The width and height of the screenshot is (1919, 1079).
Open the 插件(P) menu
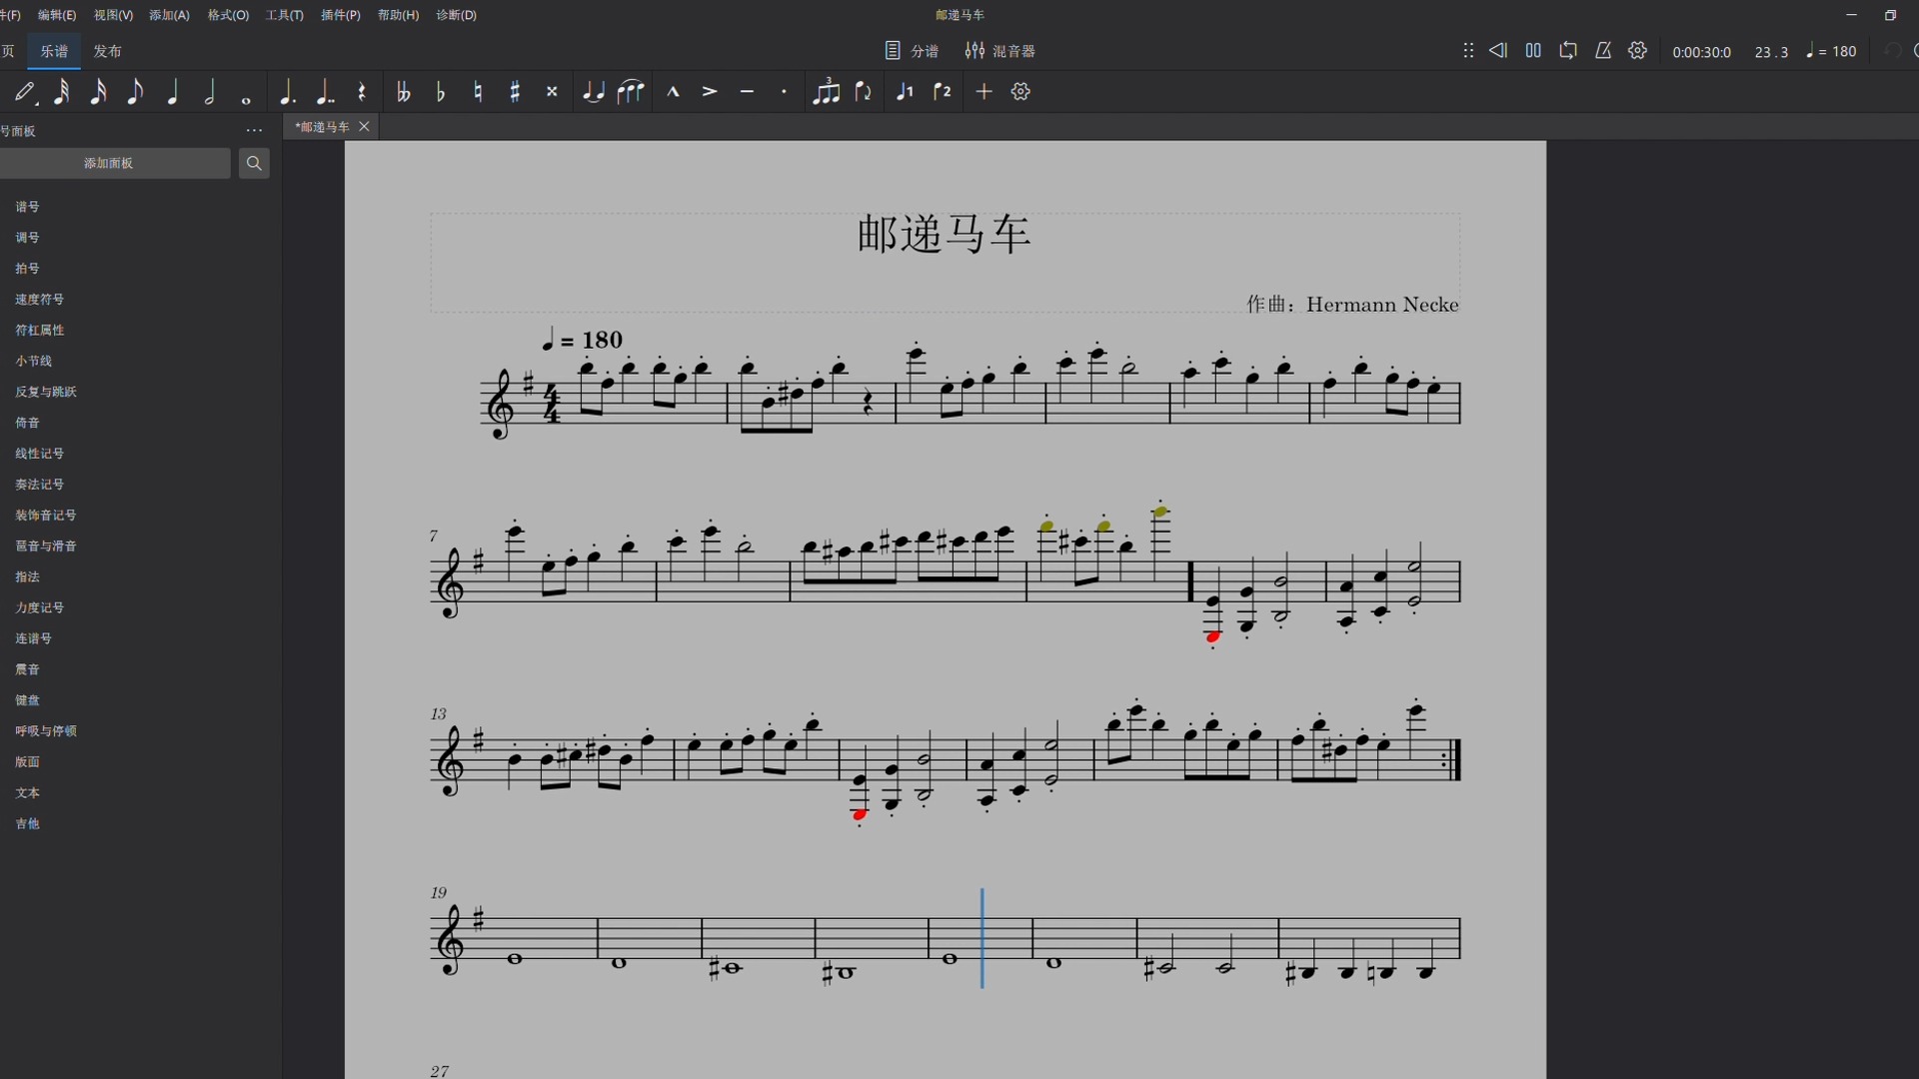click(x=340, y=15)
